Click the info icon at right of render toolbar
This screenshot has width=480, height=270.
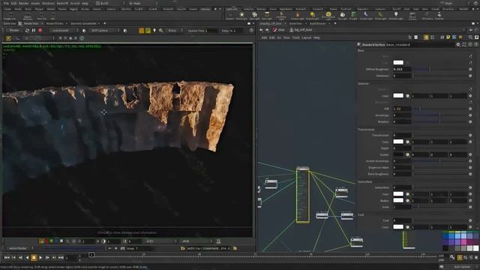pyautogui.click(x=251, y=31)
